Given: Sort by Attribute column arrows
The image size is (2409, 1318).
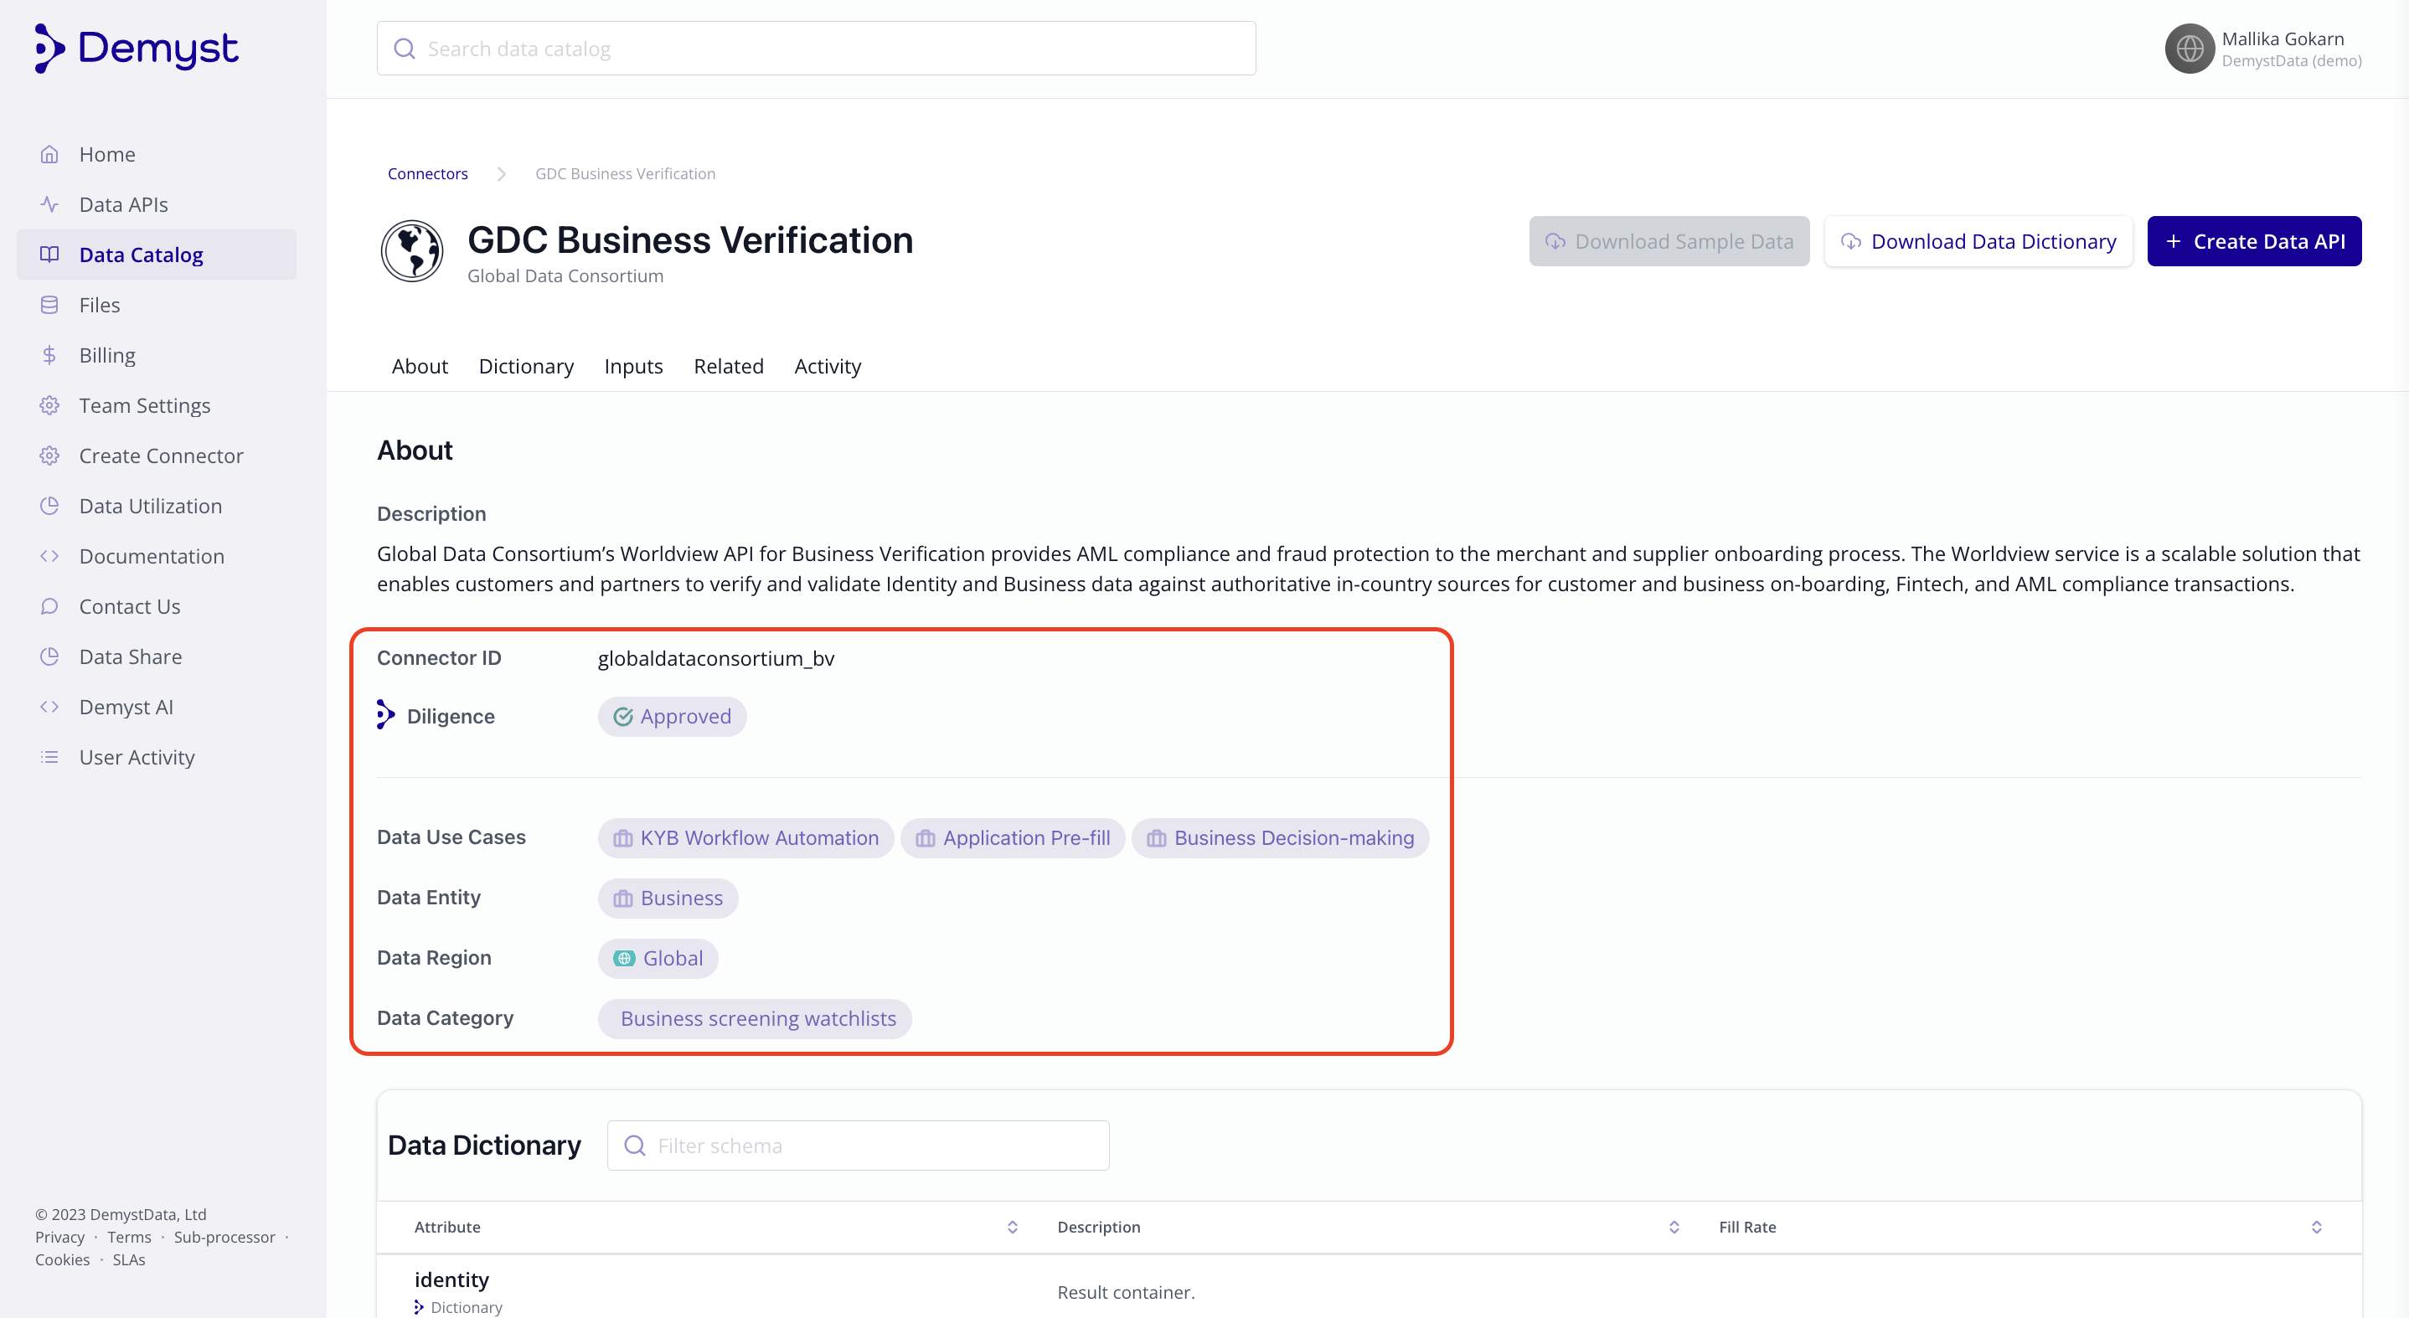Looking at the screenshot, I should tap(1012, 1228).
